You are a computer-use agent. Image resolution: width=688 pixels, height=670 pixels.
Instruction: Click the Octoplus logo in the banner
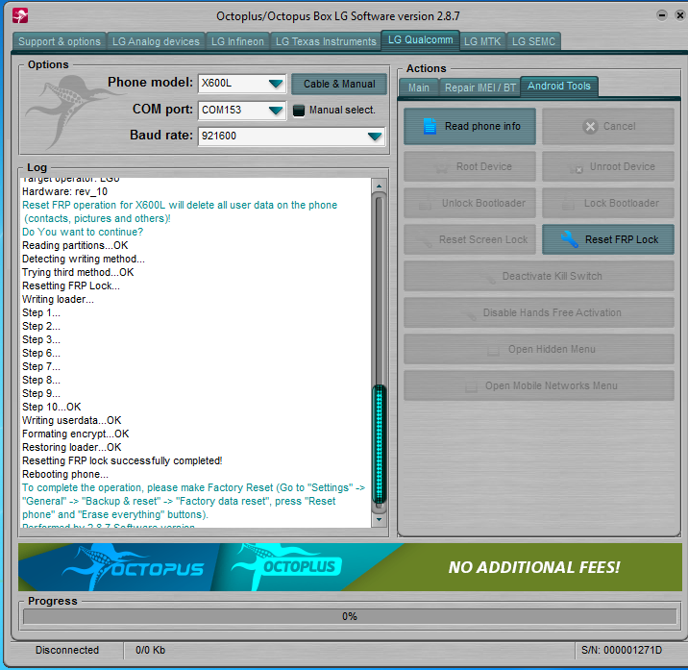287,565
